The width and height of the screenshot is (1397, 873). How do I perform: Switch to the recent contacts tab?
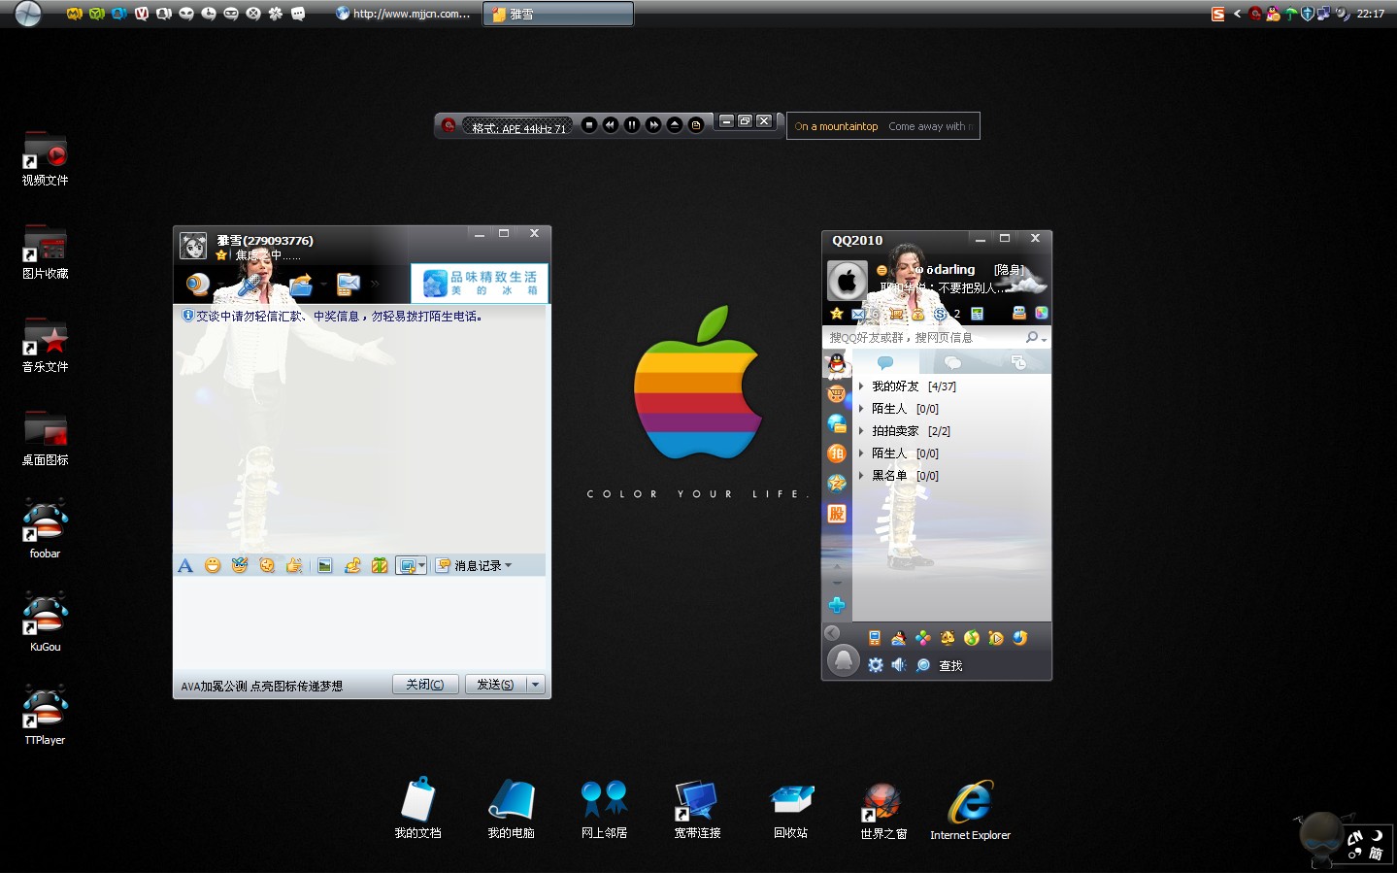[x=1018, y=362]
